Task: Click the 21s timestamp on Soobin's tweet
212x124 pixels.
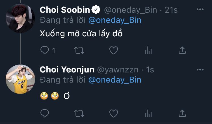Action: pos(171,10)
